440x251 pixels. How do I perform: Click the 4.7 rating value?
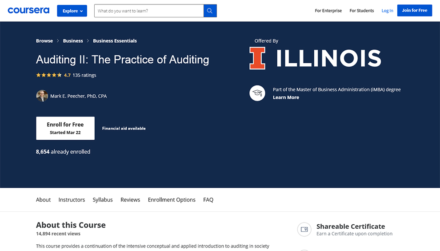67,75
